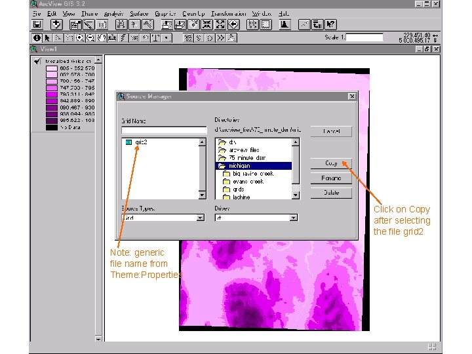Viewport: 472px width, 354px height.
Task: Click the Copy button
Action: coord(331,163)
